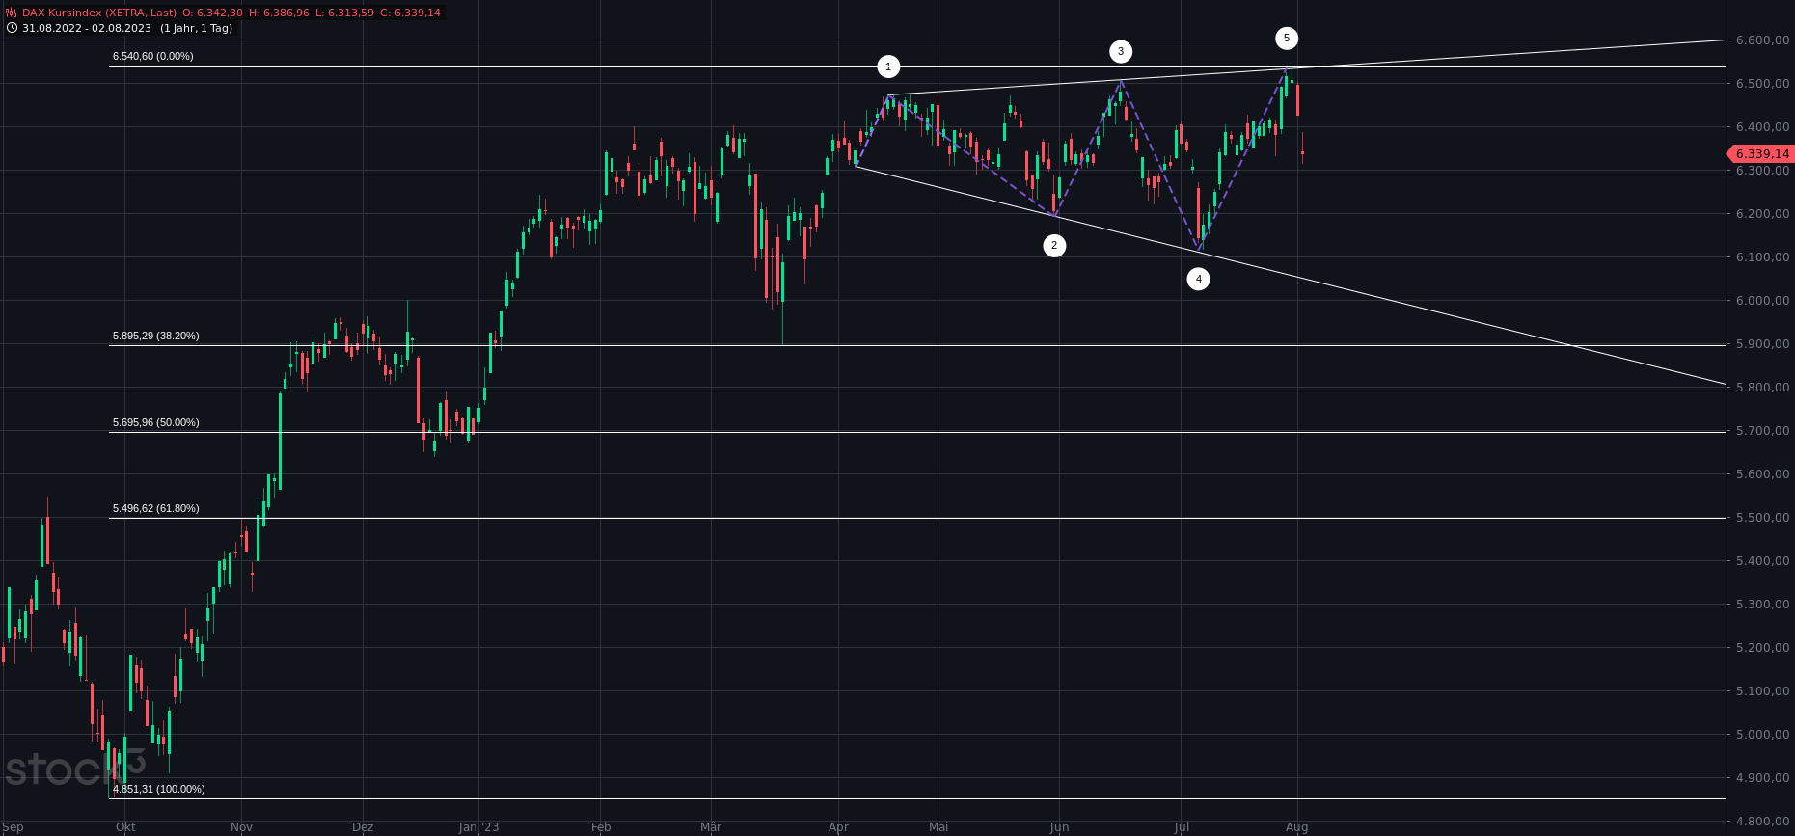The height and width of the screenshot is (836, 1795).
Task: Click the high value H: 6.386,96
Action: (x=279, y=13)
